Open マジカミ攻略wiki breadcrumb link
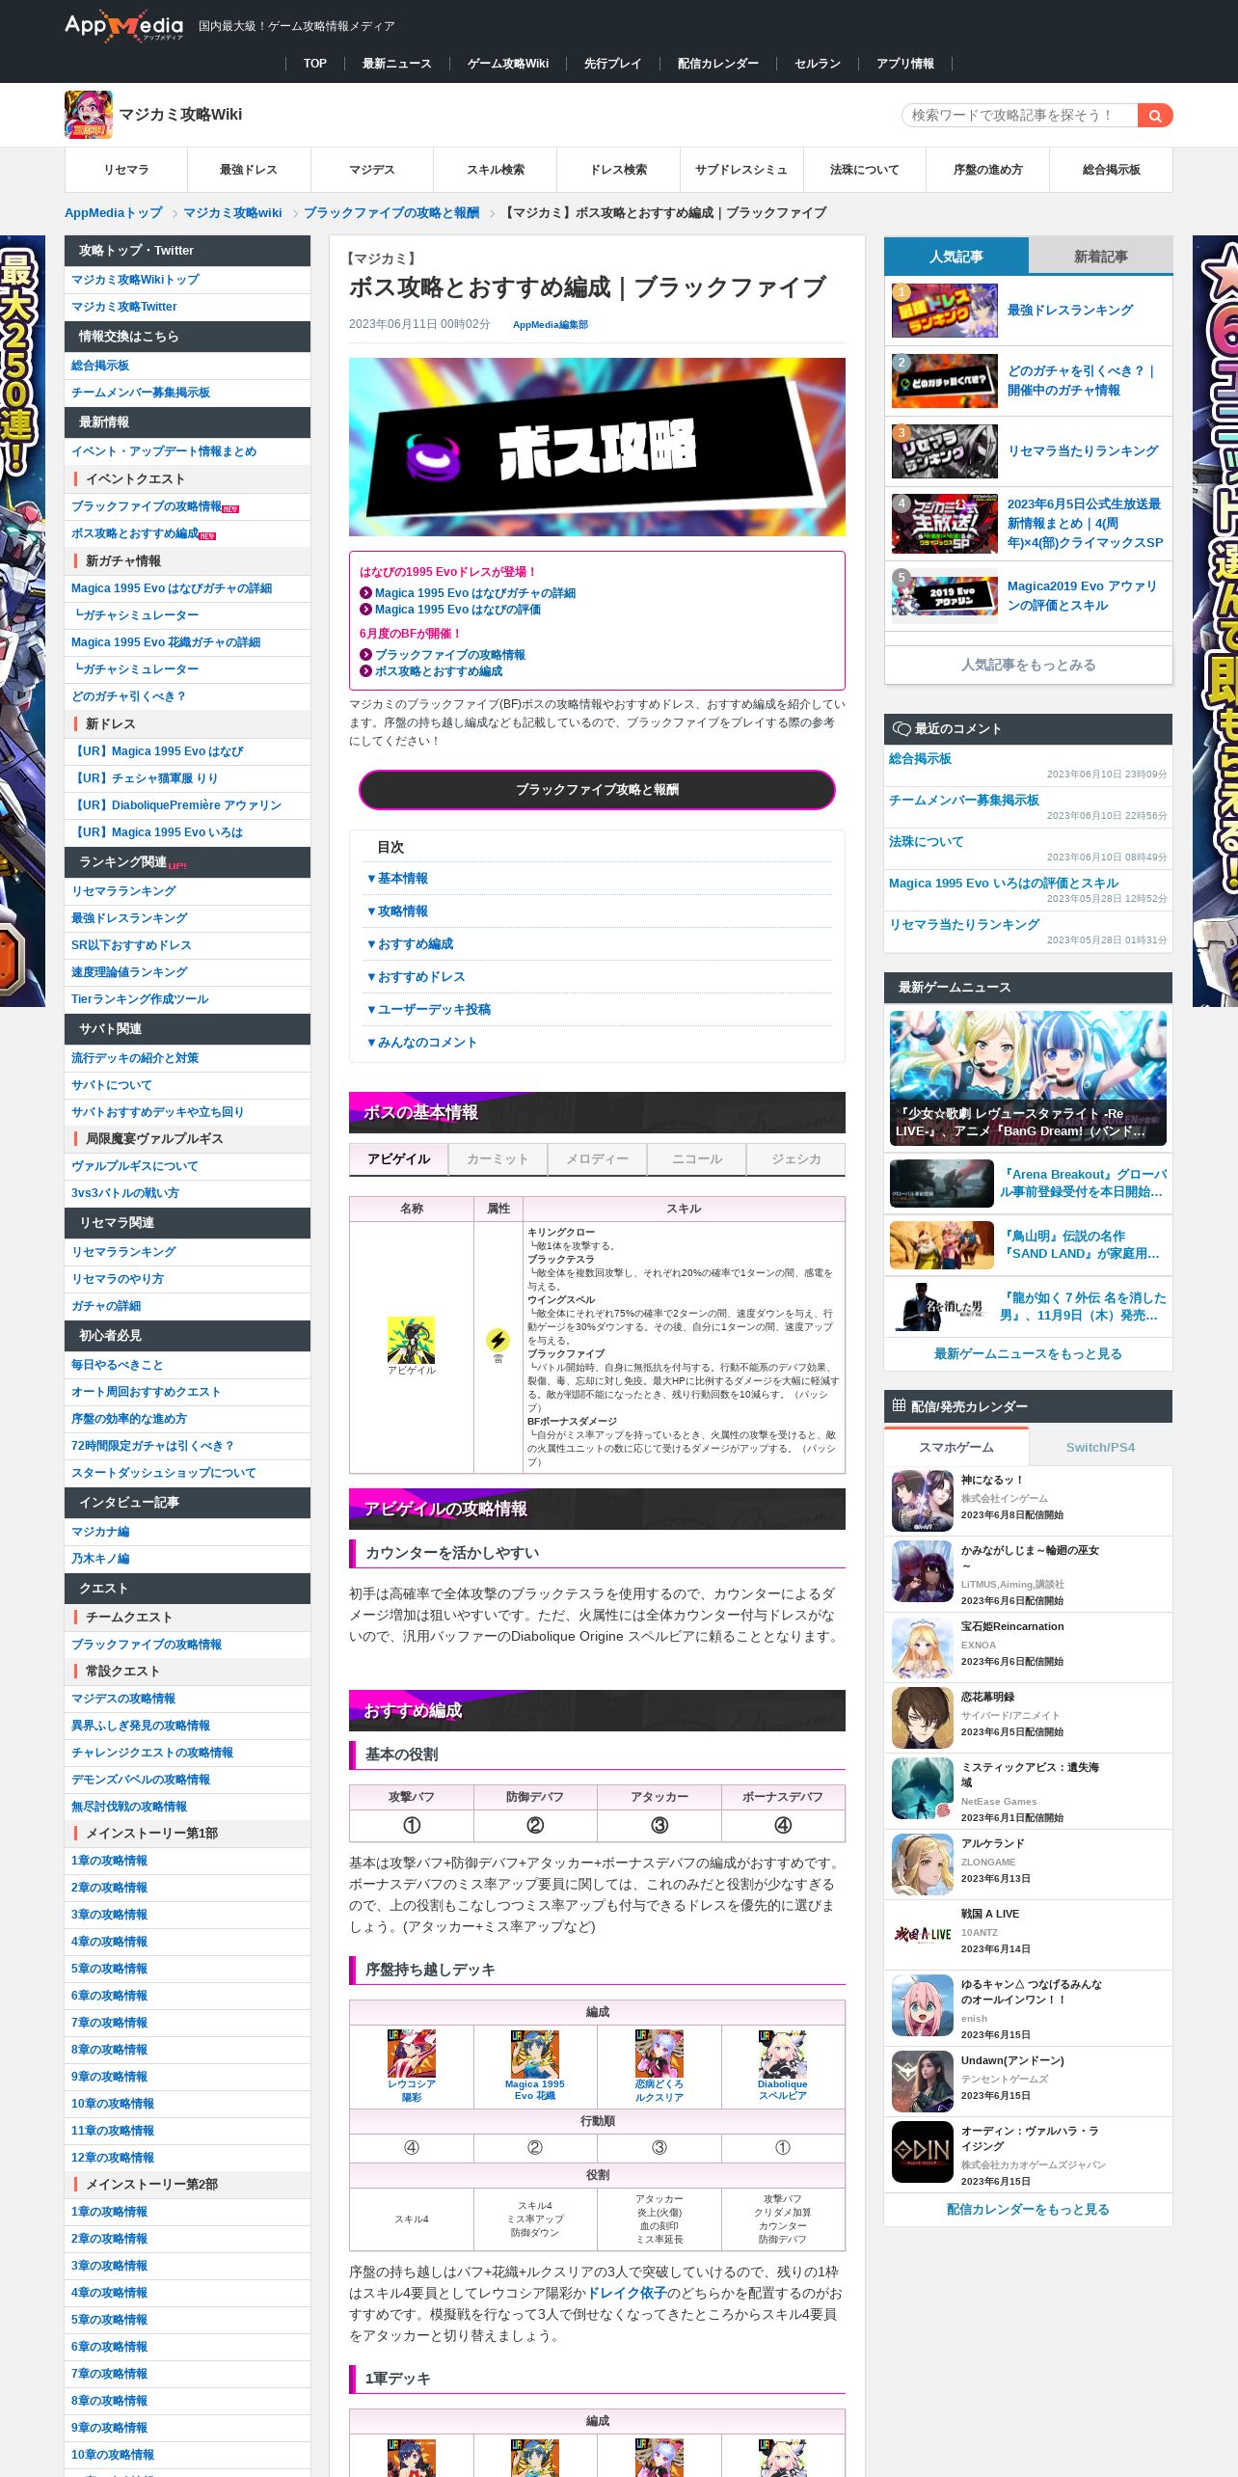 [x=232, y=213]
